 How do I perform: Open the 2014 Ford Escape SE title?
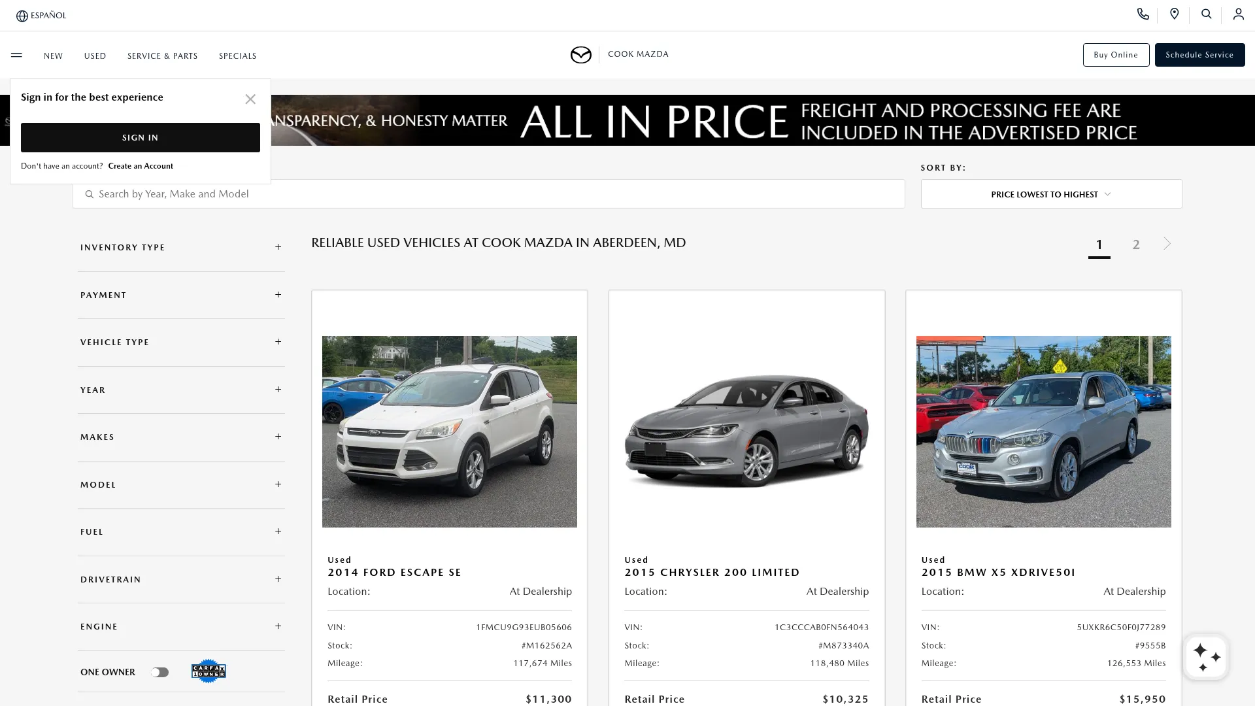pyautogui.click(x=394, y=572)
